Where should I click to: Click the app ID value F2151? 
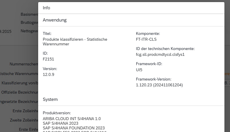coord(48,59)
